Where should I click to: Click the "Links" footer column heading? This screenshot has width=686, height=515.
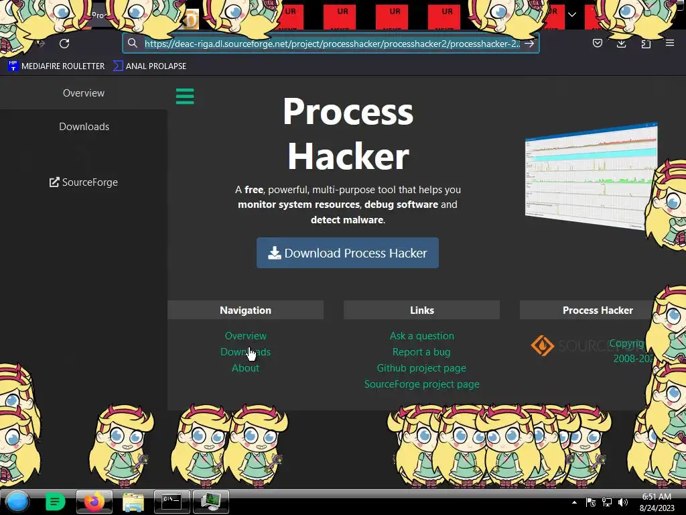click(x=422, y=310)
